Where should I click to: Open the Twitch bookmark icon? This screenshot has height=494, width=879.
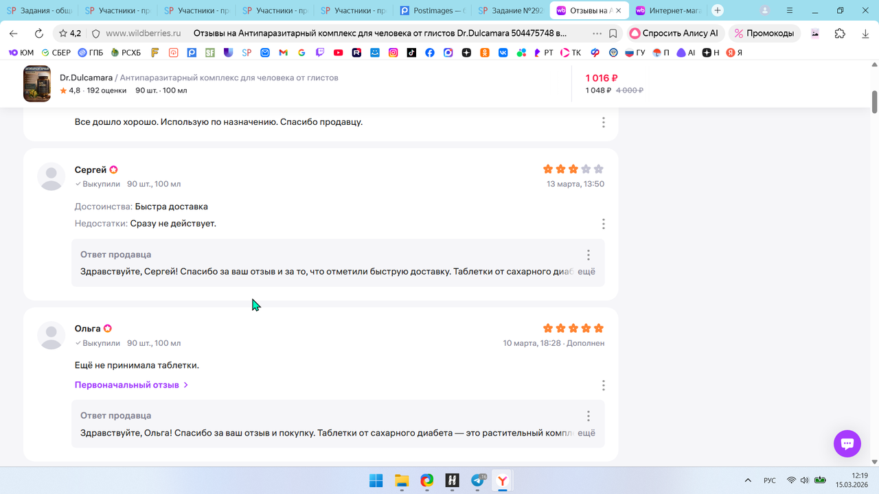[x=320, y=52]
